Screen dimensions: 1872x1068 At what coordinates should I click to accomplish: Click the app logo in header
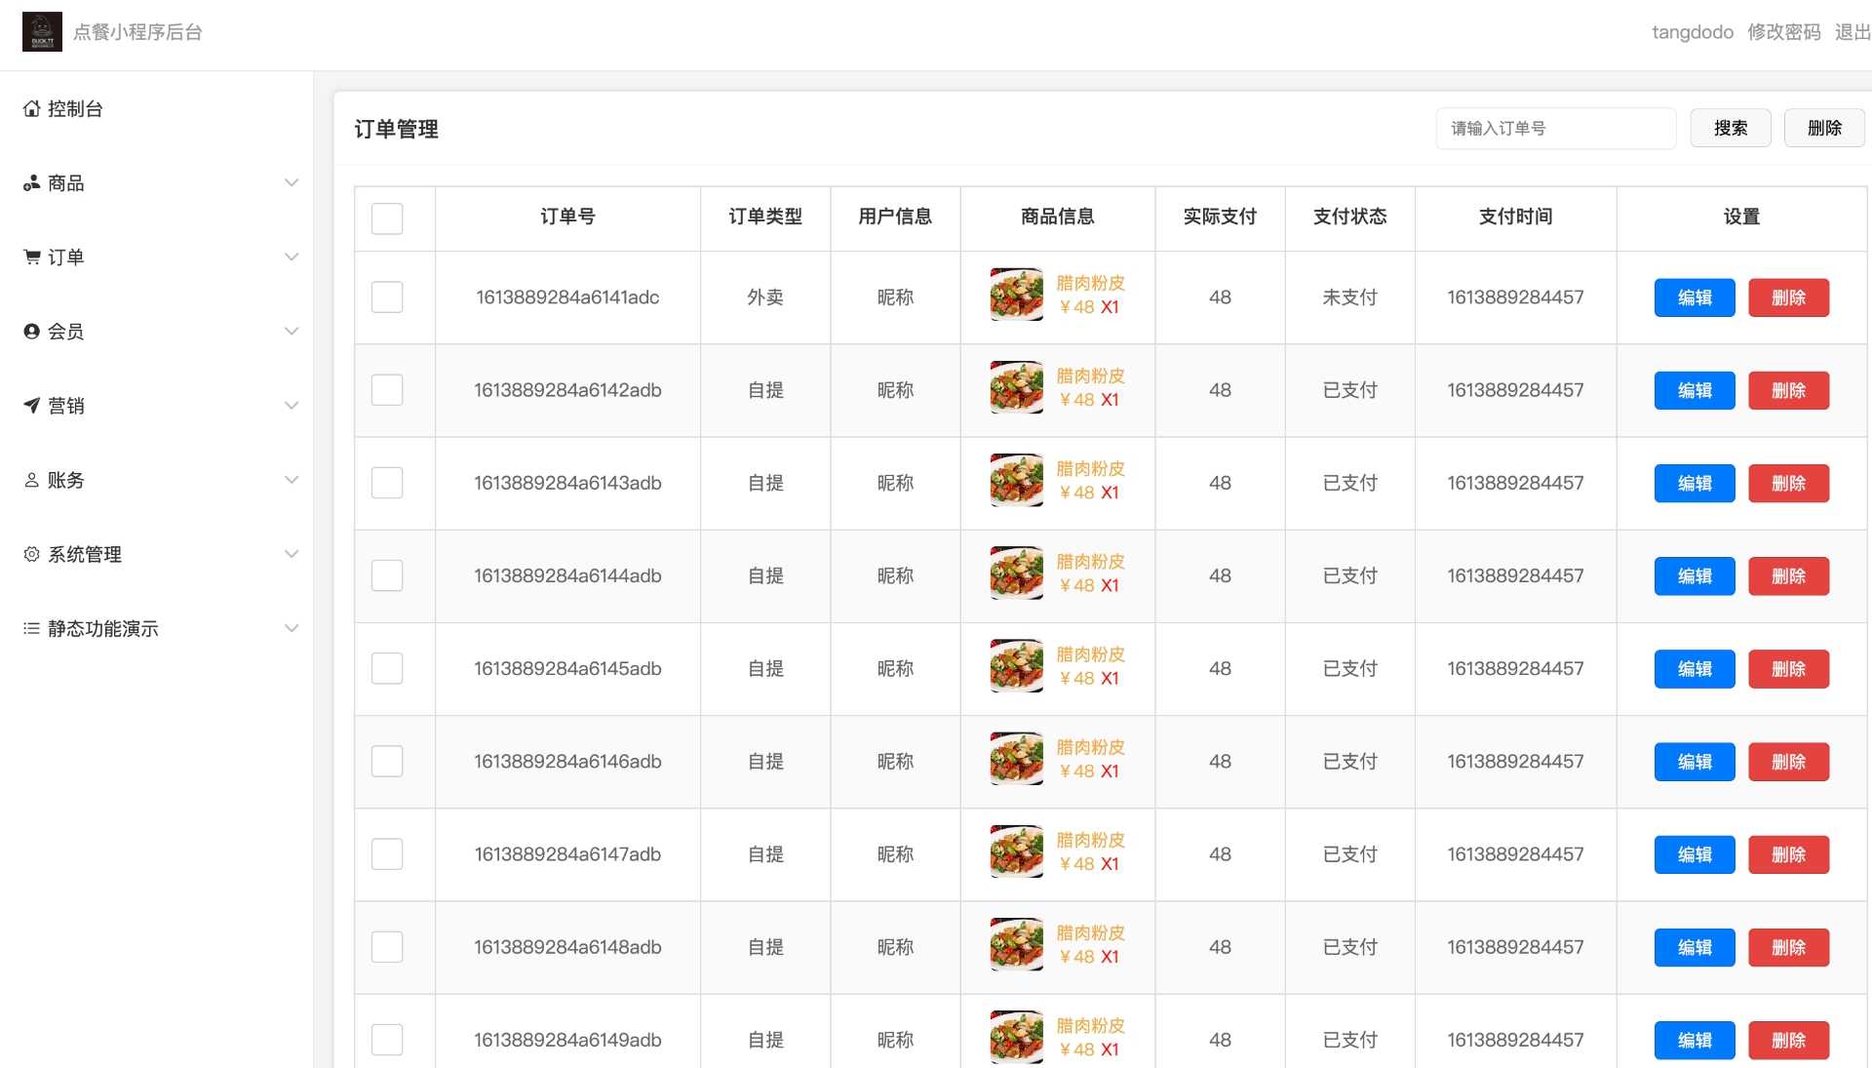[42, 31]
